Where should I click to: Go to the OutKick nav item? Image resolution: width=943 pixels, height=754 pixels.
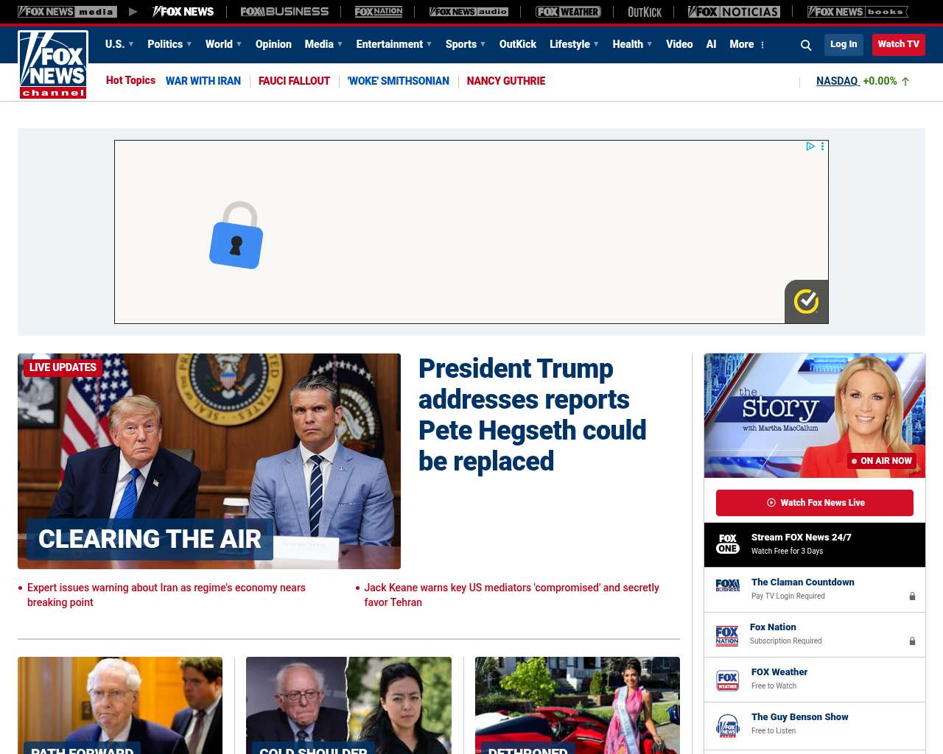coord(518,44)
